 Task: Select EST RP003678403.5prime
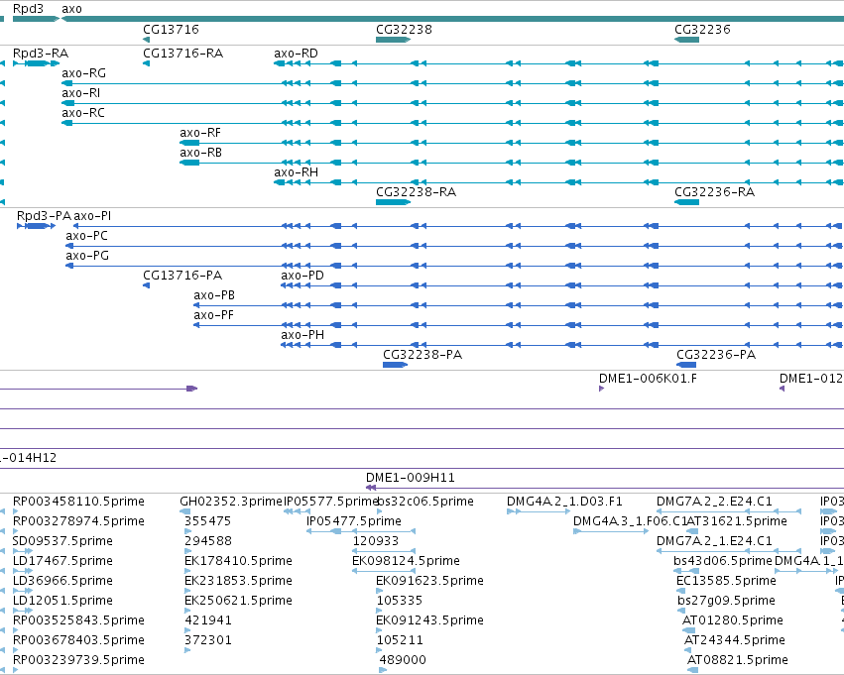pyautogui.click(x=78, y=640)
